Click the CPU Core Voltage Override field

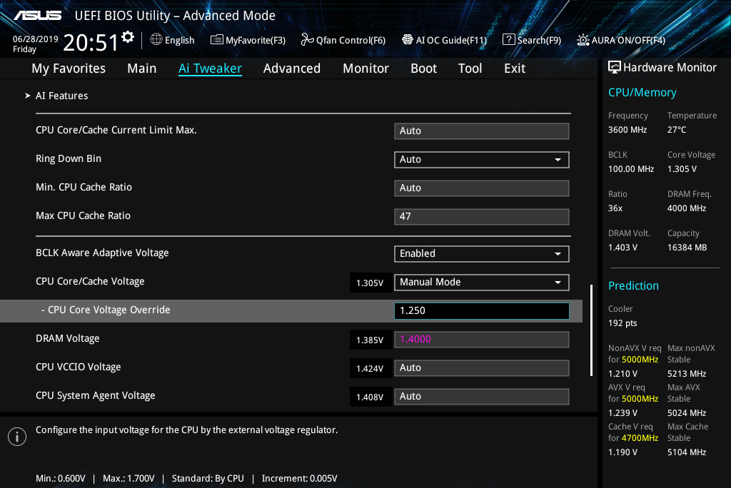[x=482, y=311]
